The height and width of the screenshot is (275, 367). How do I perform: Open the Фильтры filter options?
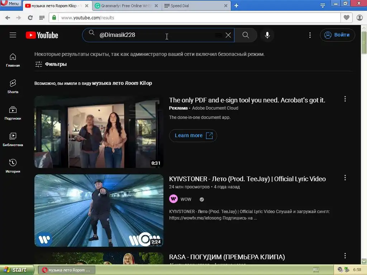(51, 64)
